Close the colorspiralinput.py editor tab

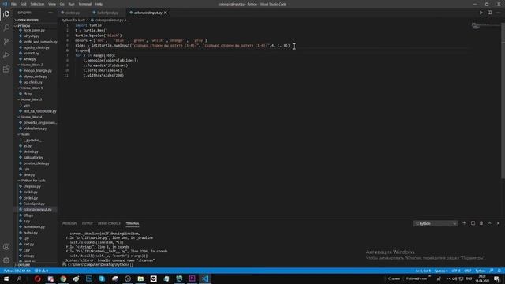(166, 13)
